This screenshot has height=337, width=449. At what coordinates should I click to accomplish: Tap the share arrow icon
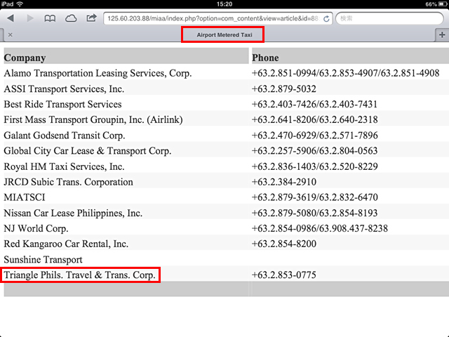91,18
